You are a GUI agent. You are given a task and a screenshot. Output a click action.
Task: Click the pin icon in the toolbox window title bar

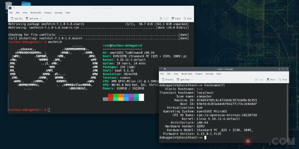click(14, 8)
